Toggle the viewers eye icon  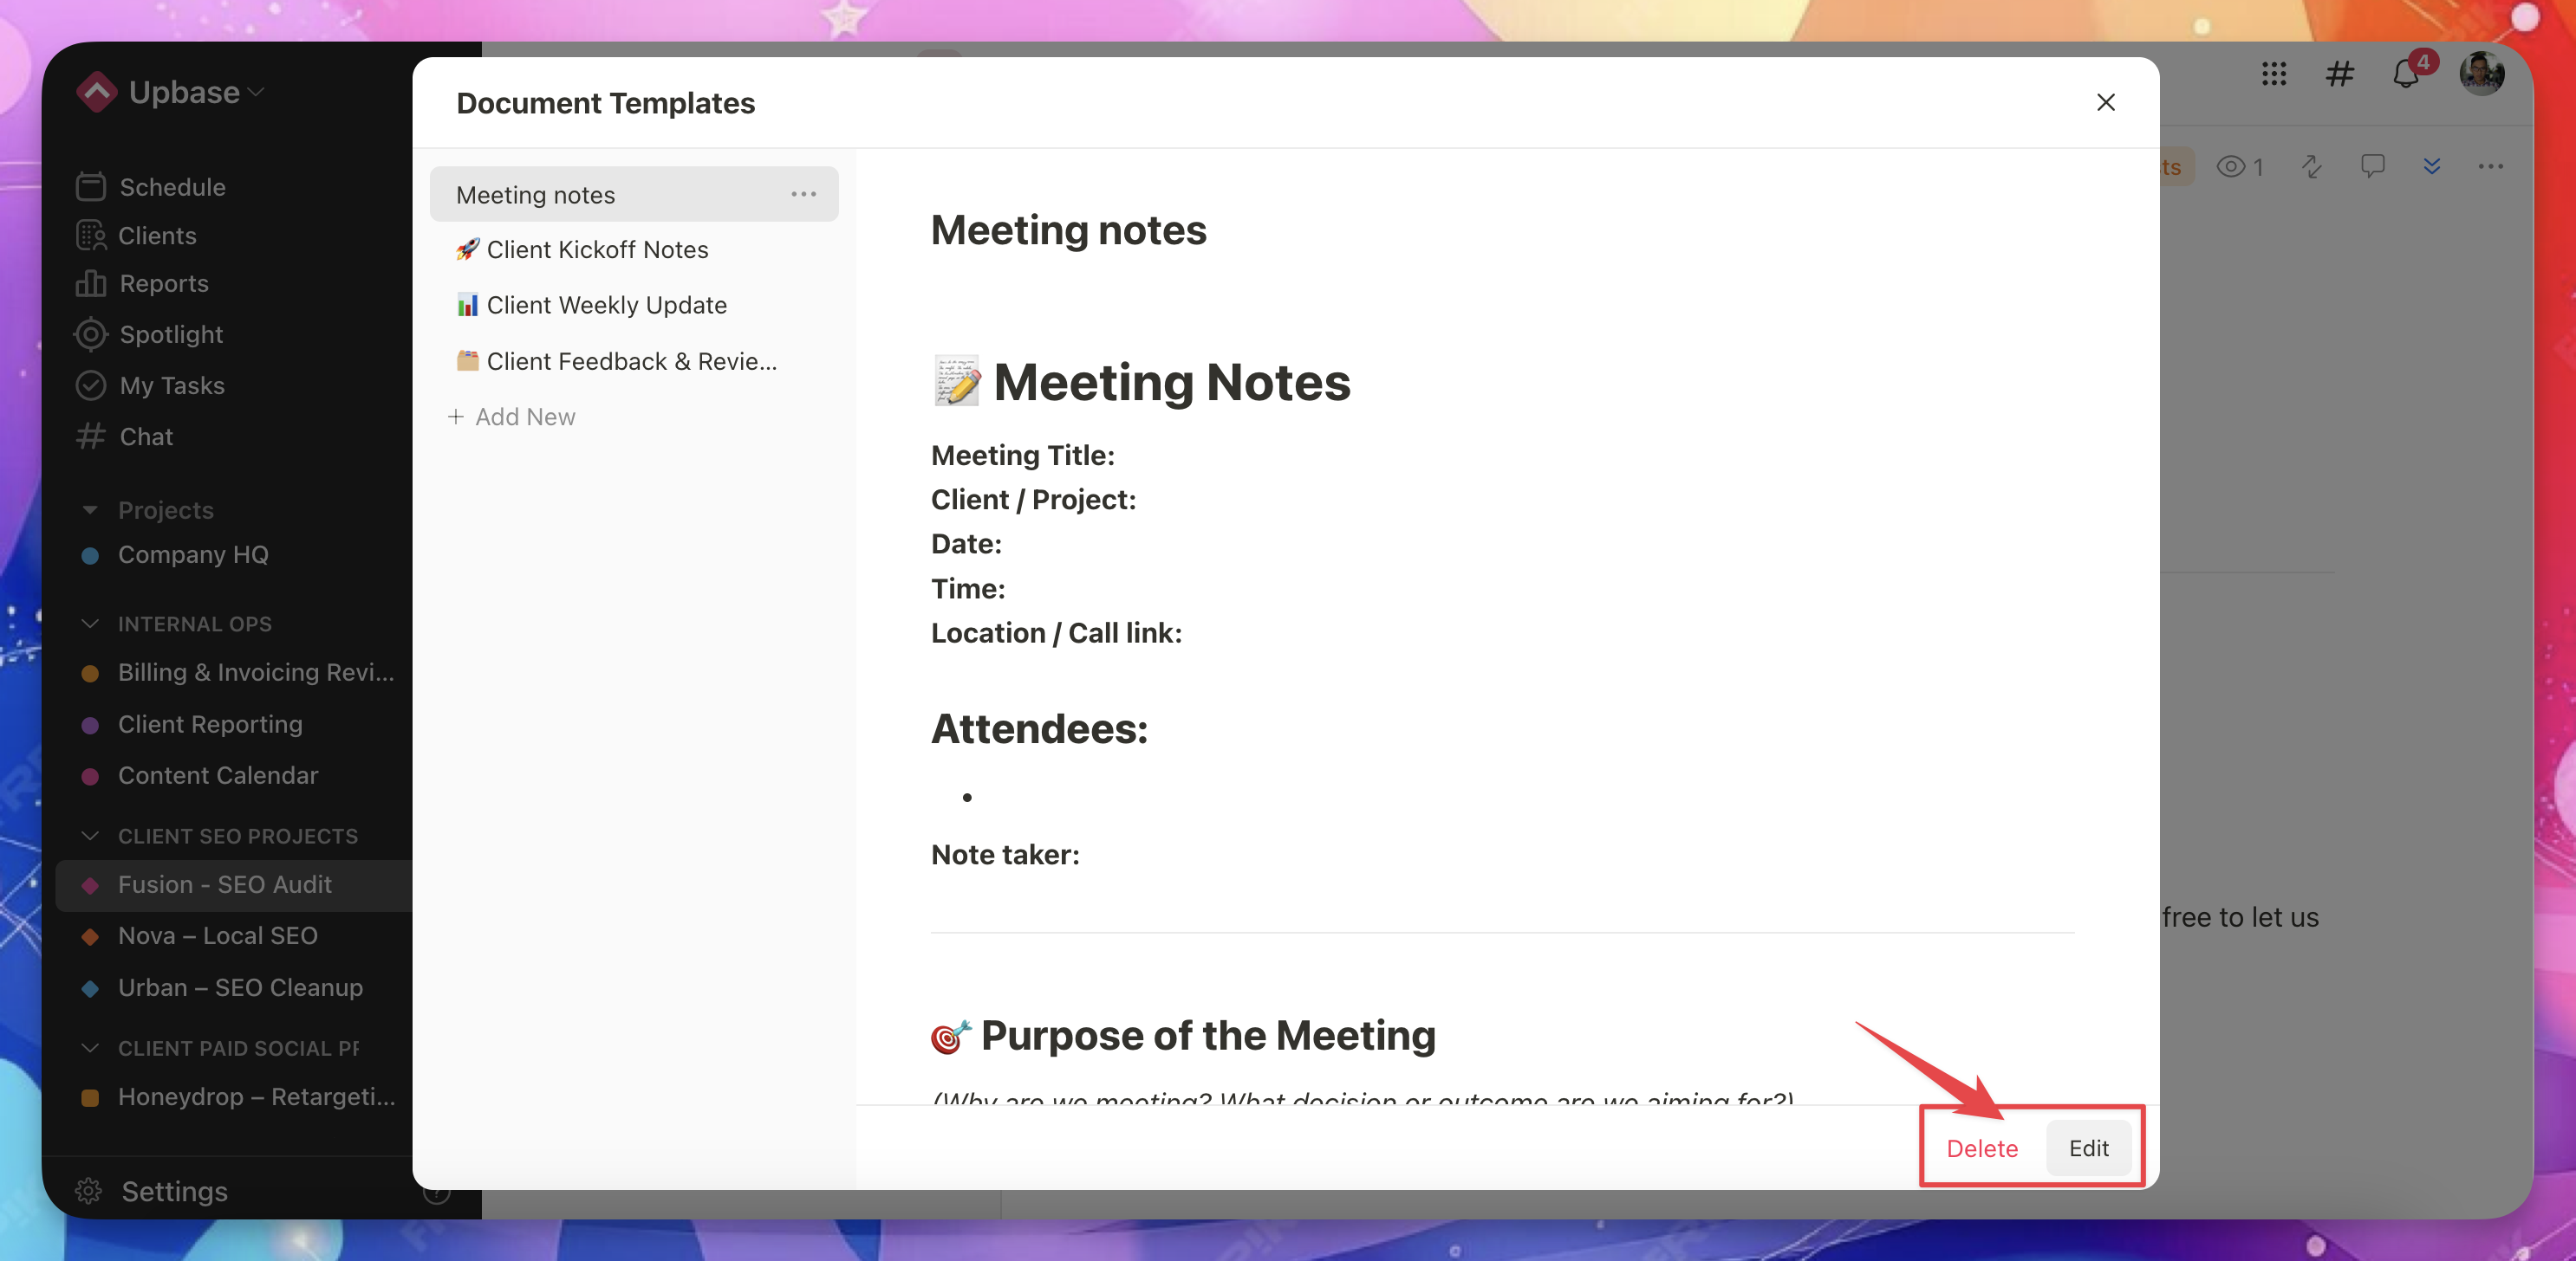tap(2230, 167)
